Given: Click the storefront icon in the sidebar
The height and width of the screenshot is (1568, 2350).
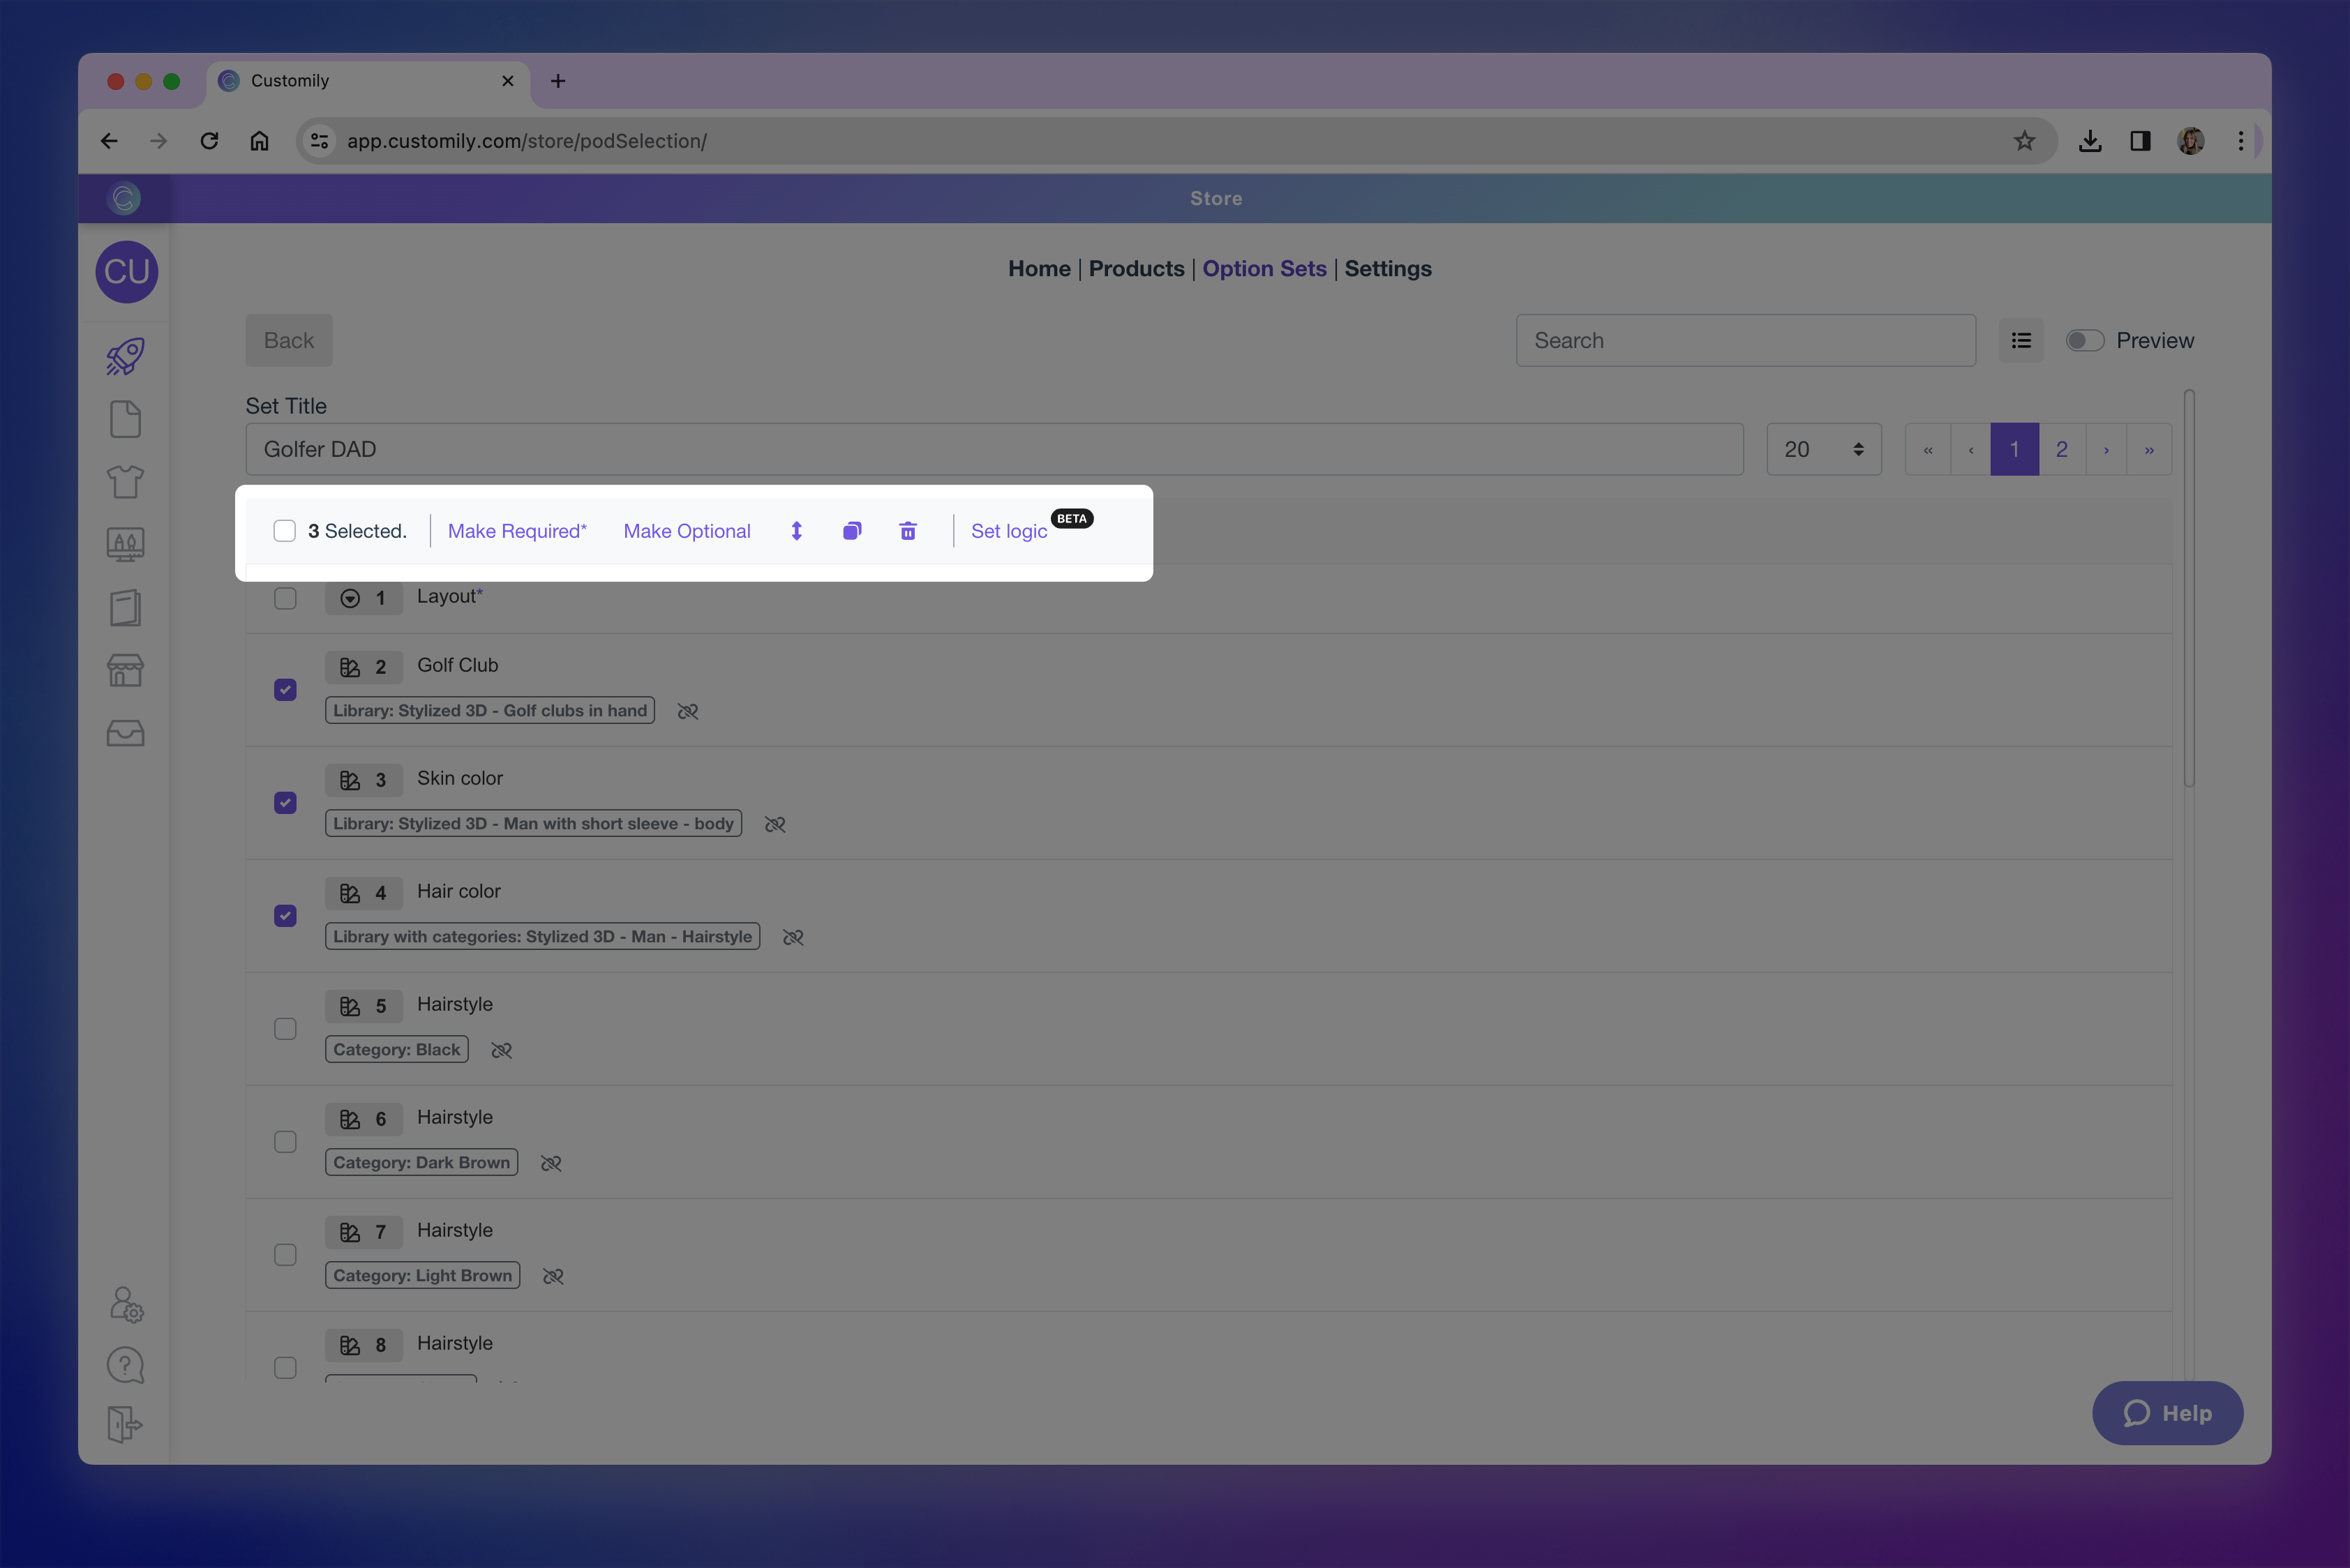Looking at the screenshot, I should pos(125,670).
